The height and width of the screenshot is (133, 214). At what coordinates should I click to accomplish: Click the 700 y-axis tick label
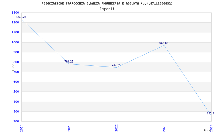coord(16,72)
